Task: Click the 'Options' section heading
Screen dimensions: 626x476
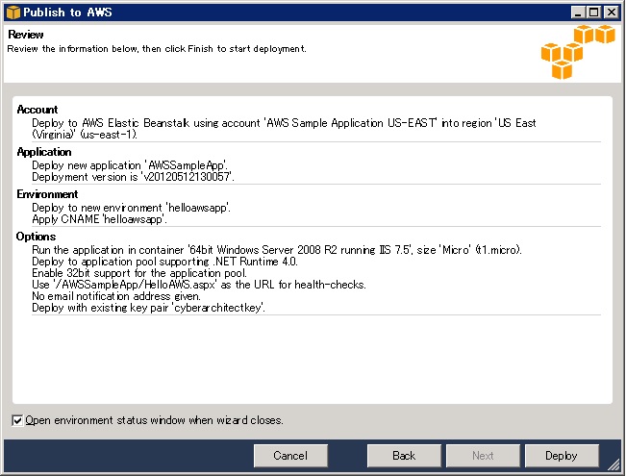Action: coord(36,237)
